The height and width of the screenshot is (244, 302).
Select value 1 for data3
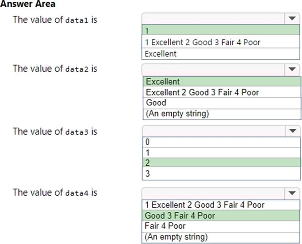tap(222, 152)
